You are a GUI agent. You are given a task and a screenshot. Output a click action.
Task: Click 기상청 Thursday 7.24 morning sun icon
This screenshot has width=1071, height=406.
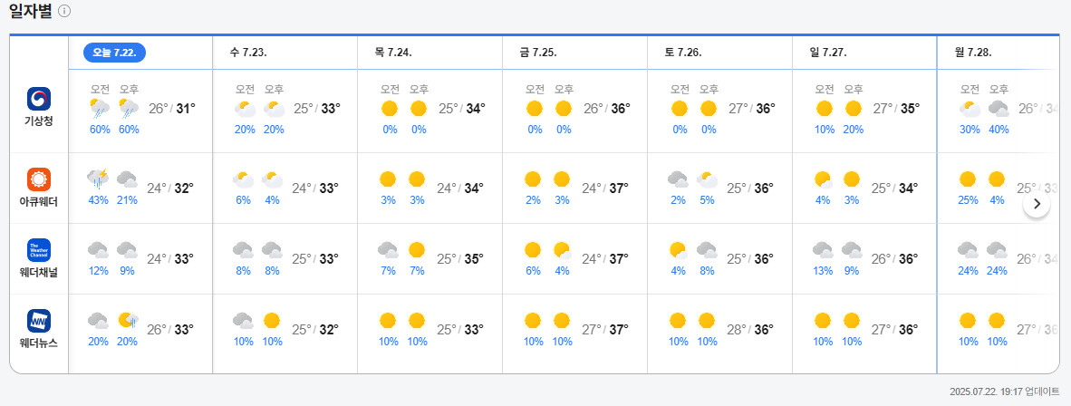(x=390, y=110)
